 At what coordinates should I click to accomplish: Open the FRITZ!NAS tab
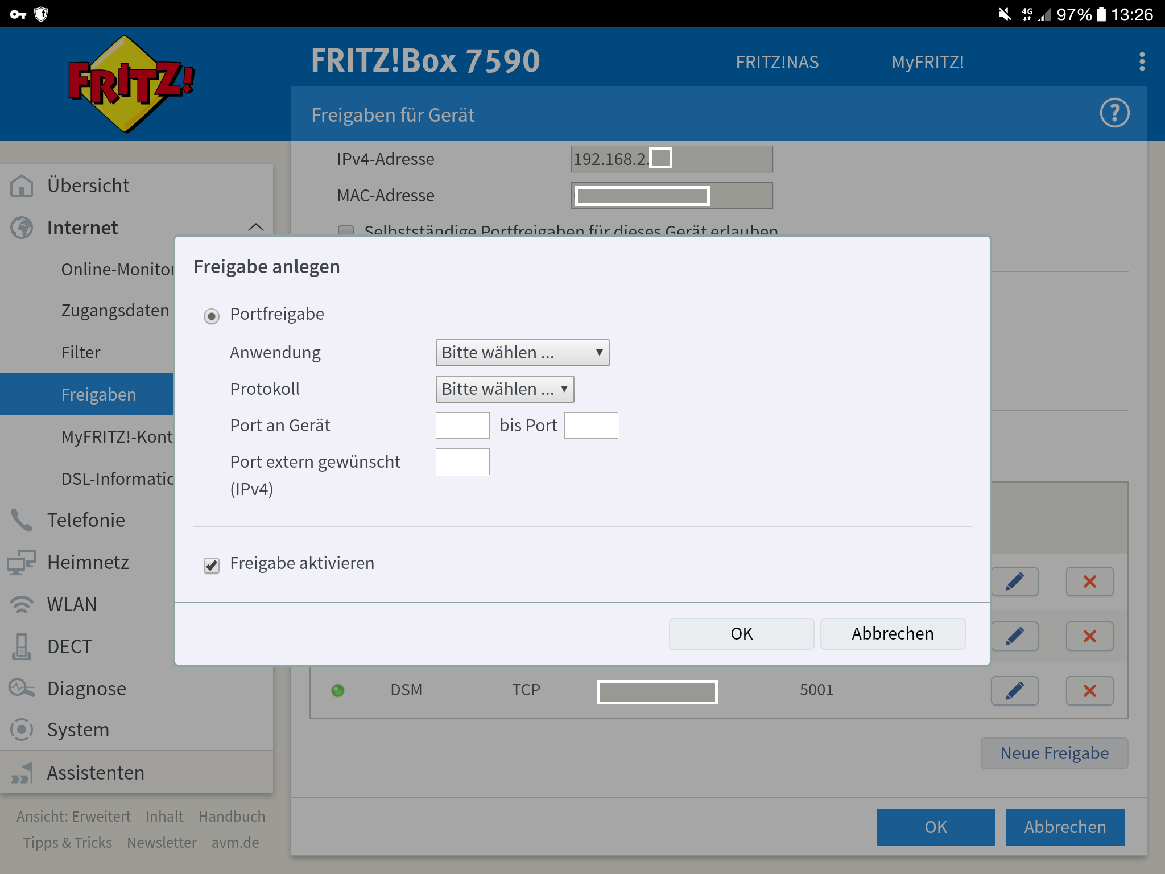(x=776, y=62)
